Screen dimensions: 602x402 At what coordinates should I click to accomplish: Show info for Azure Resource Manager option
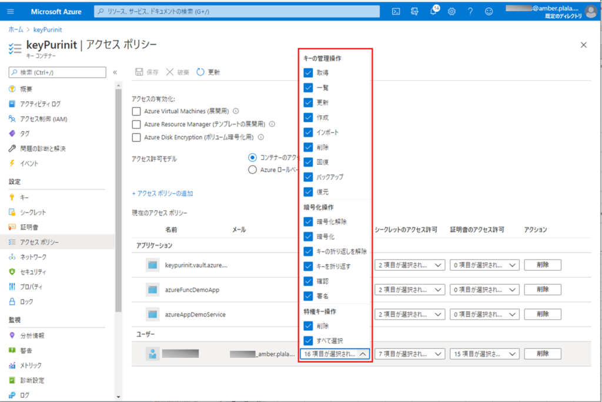tap(272, 124)
